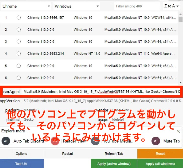Open the Windows OS dropdown

point(77,6)
